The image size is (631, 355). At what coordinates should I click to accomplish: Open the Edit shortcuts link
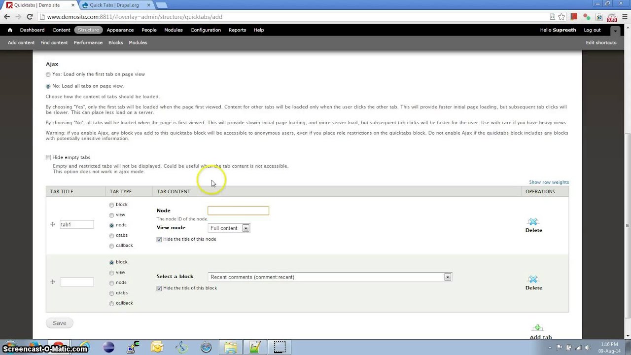601,43
